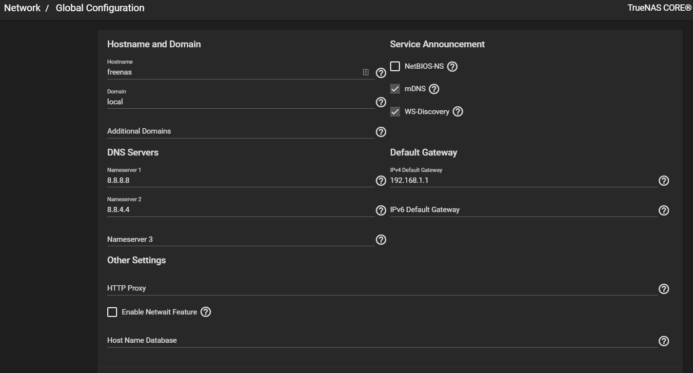Click help icon for HTTP Proxy

tap(664, 289)
